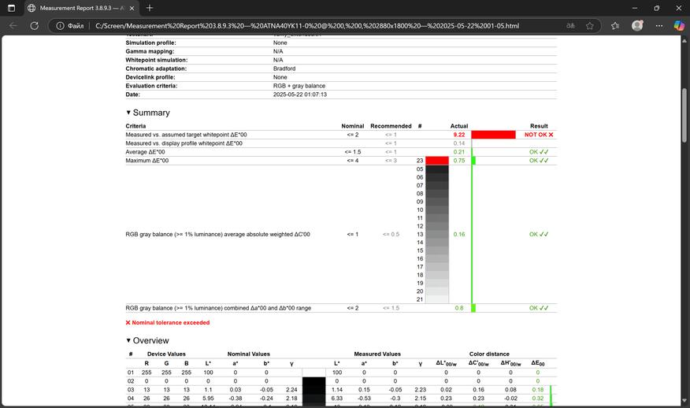Open the Favorites list toolbar icon
Screen dimensions: 690x408
(615, 26)
